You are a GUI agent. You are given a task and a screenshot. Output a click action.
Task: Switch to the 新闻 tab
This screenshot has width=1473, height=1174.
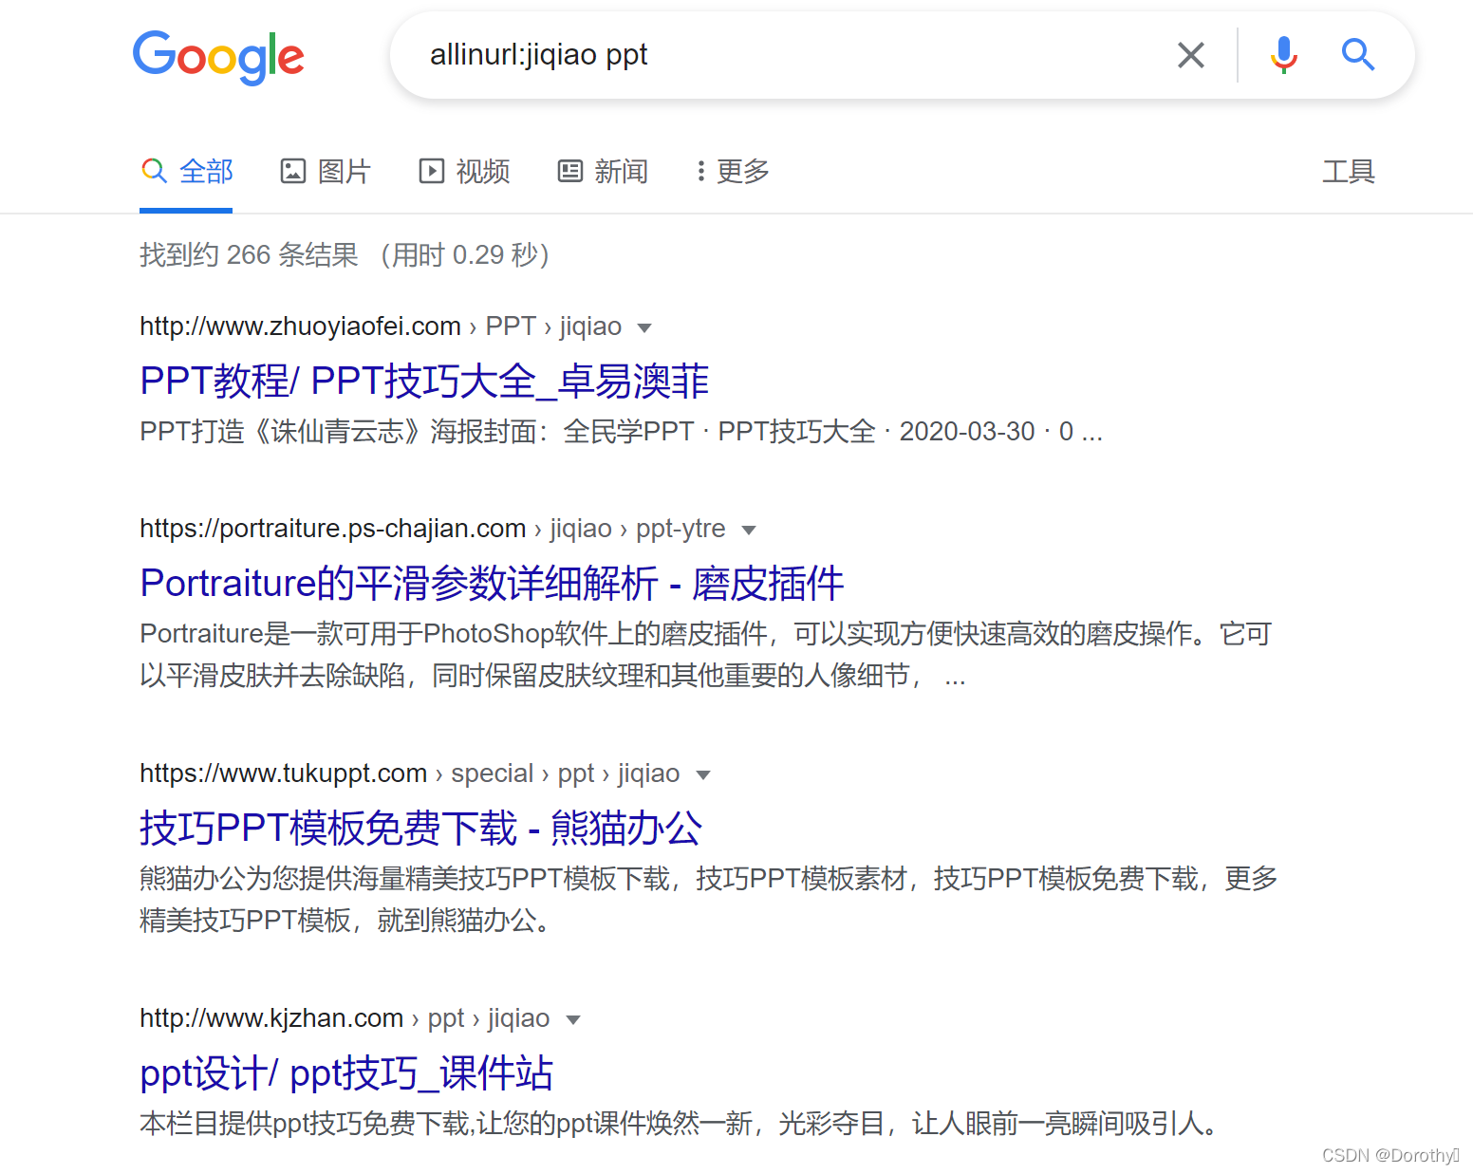click(603, 171)
